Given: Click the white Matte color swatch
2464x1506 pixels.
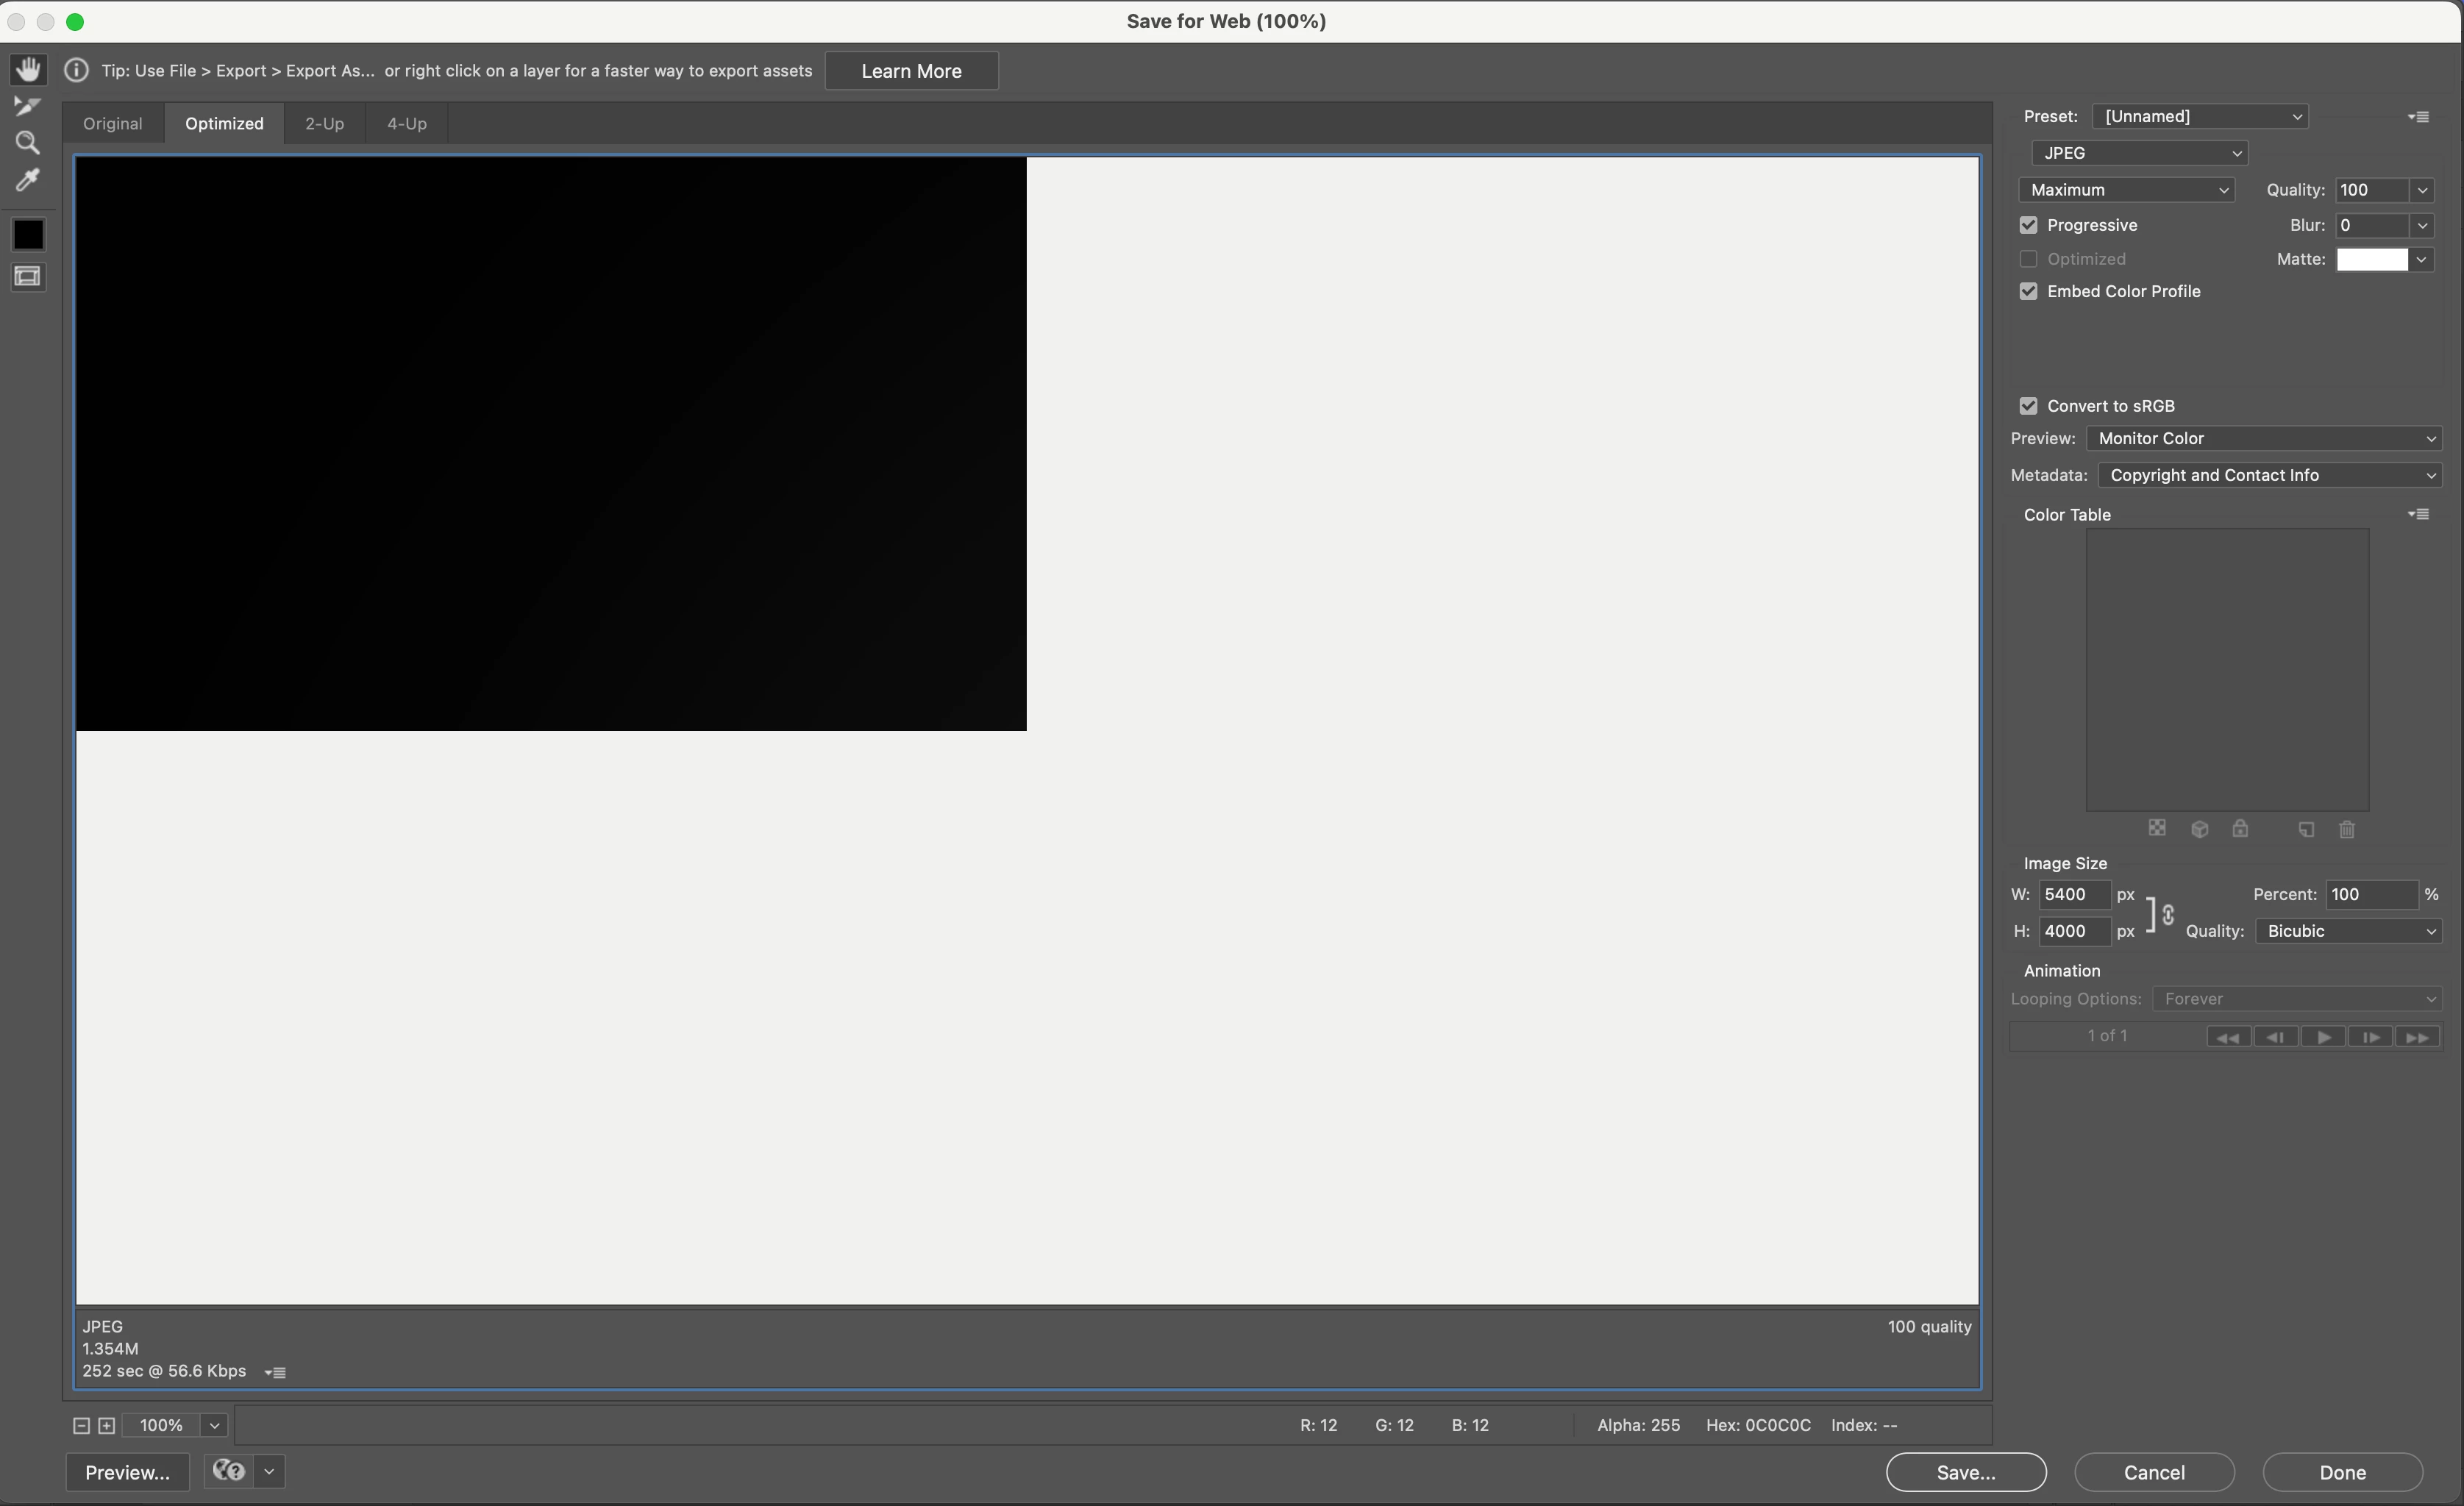Looking at the screenshot, I should tap(2371, 259).
